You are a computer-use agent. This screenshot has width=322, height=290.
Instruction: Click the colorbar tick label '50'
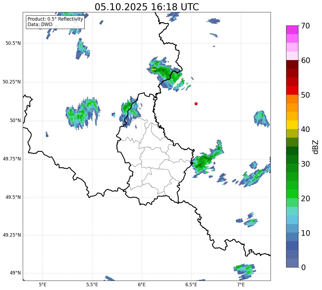click(x=305, y=95)
